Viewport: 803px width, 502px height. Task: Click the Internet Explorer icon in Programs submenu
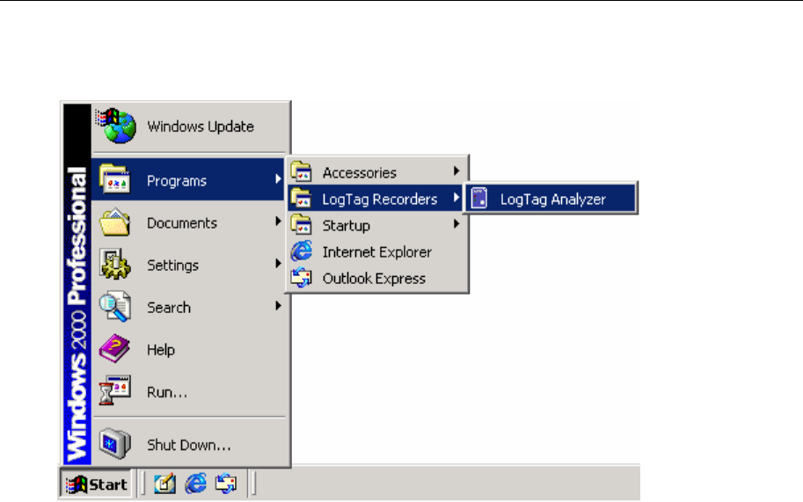pyautogui.click(x=302, y=251)
